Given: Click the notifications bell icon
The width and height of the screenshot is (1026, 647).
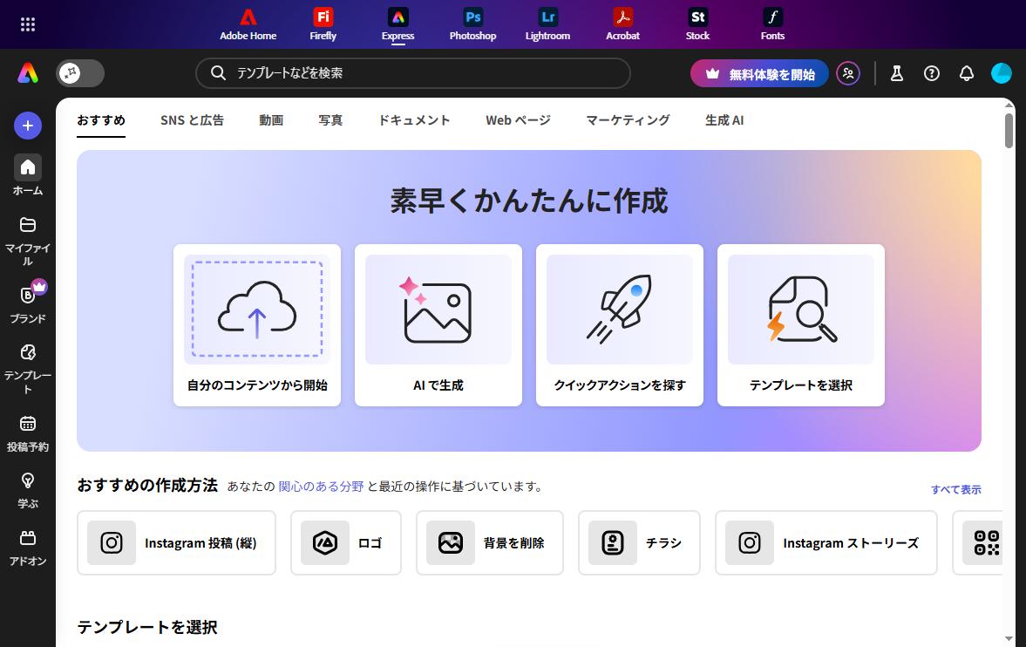Looking at the screenshot, I should (x=966, y=73).
